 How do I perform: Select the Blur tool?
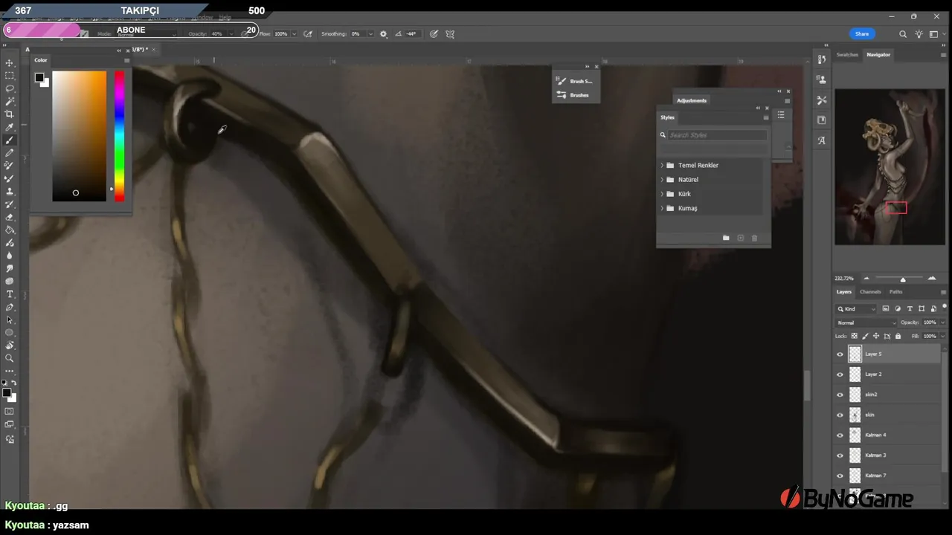10,256
